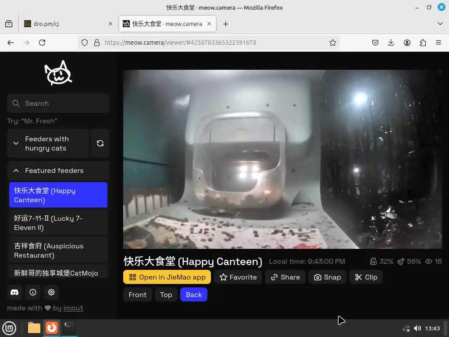449x337 pixels.
Task: Click the Clip button
Action: point(366,277)
